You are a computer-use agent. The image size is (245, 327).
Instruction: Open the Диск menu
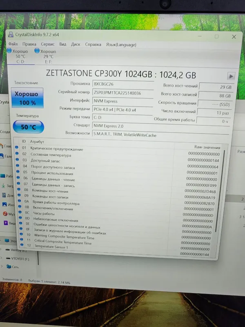76,45
